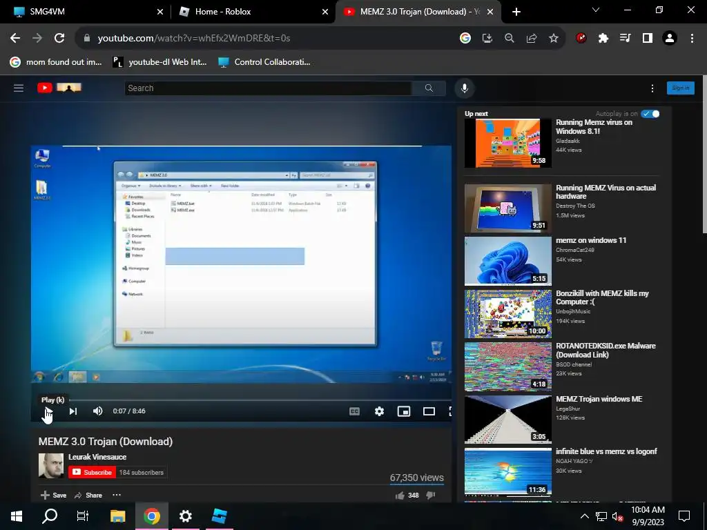Click the Leurak Vinesauce channel avatar
This screenshot has width=707, height=530.
(x=51, y=466)
